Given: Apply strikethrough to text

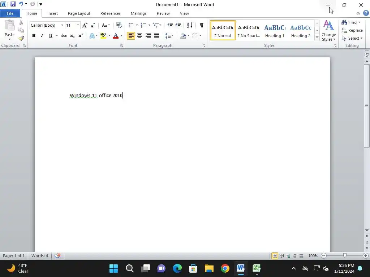Looking at the screenshot, I should pos(64,36).
